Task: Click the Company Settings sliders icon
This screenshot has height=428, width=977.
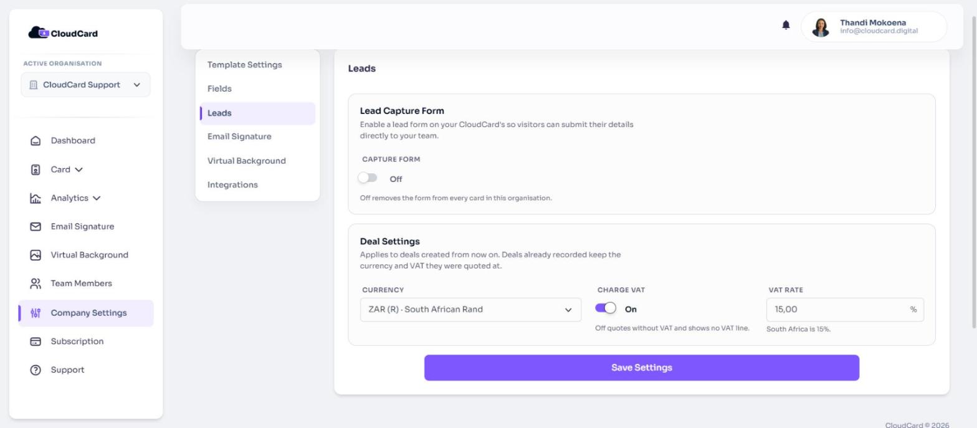Action: click(x=36, y=313)
